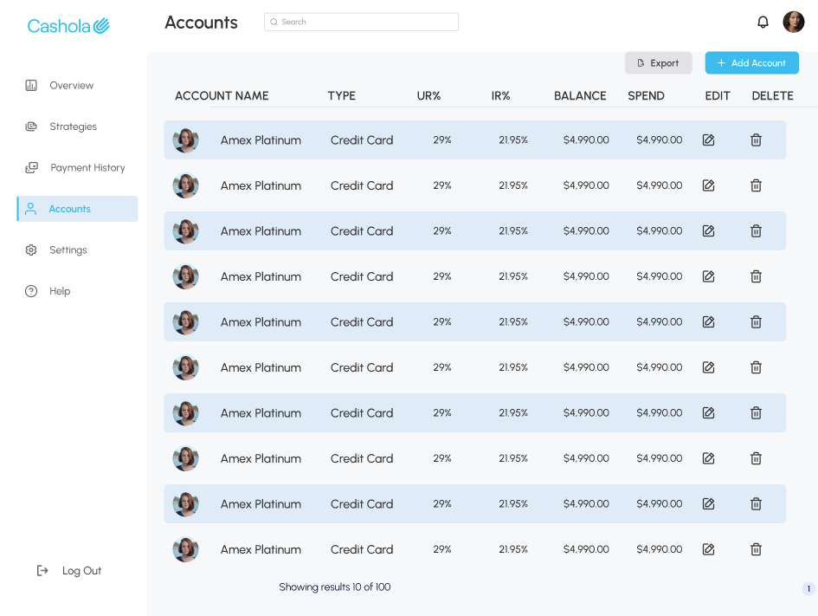Delete the eighth Amex Platinum row
This screenshot has width=818, height=616.
756,458
